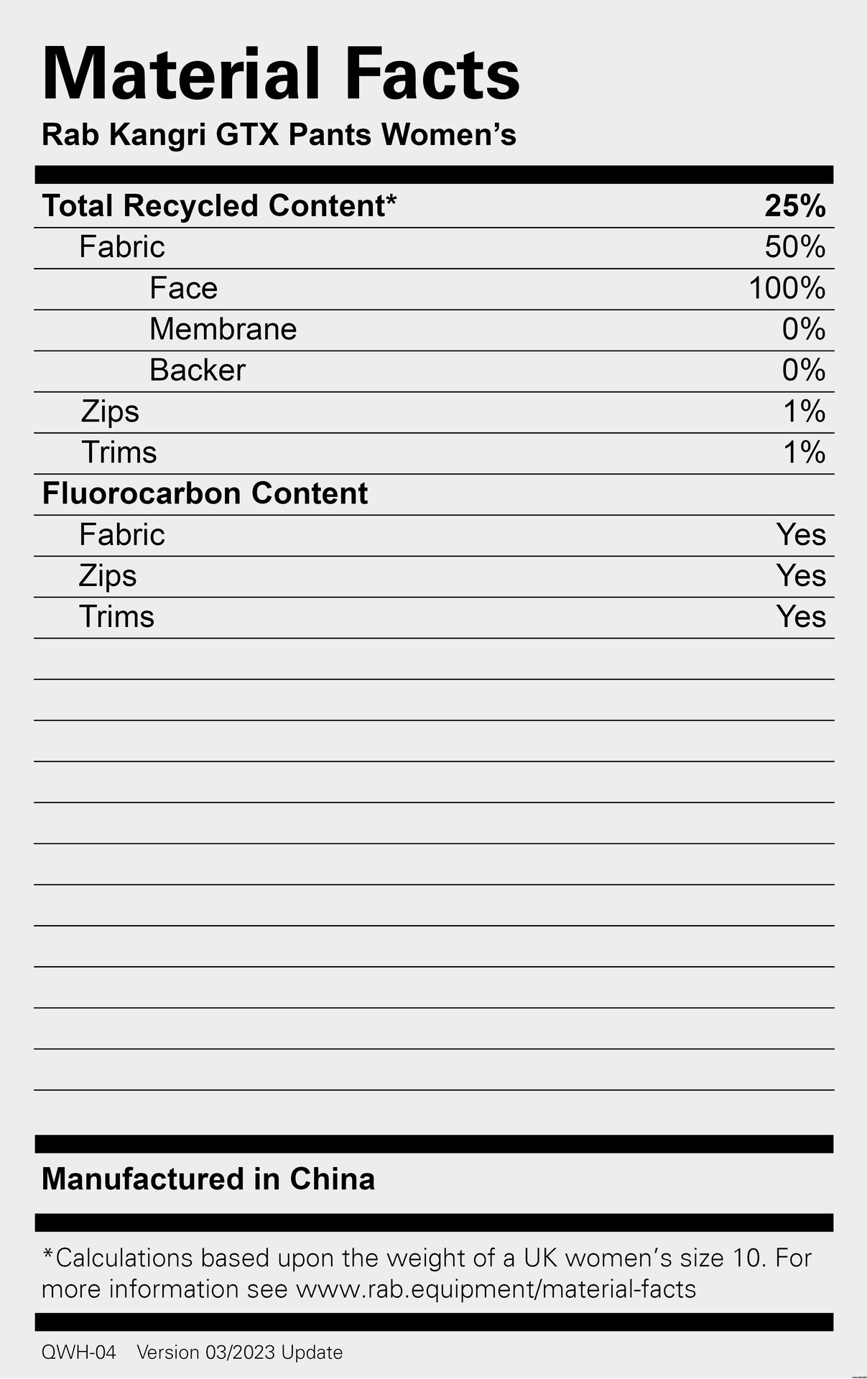Click the Manufactured in China text
The image size is (867, 1379).
click(x=208, y=1179)
